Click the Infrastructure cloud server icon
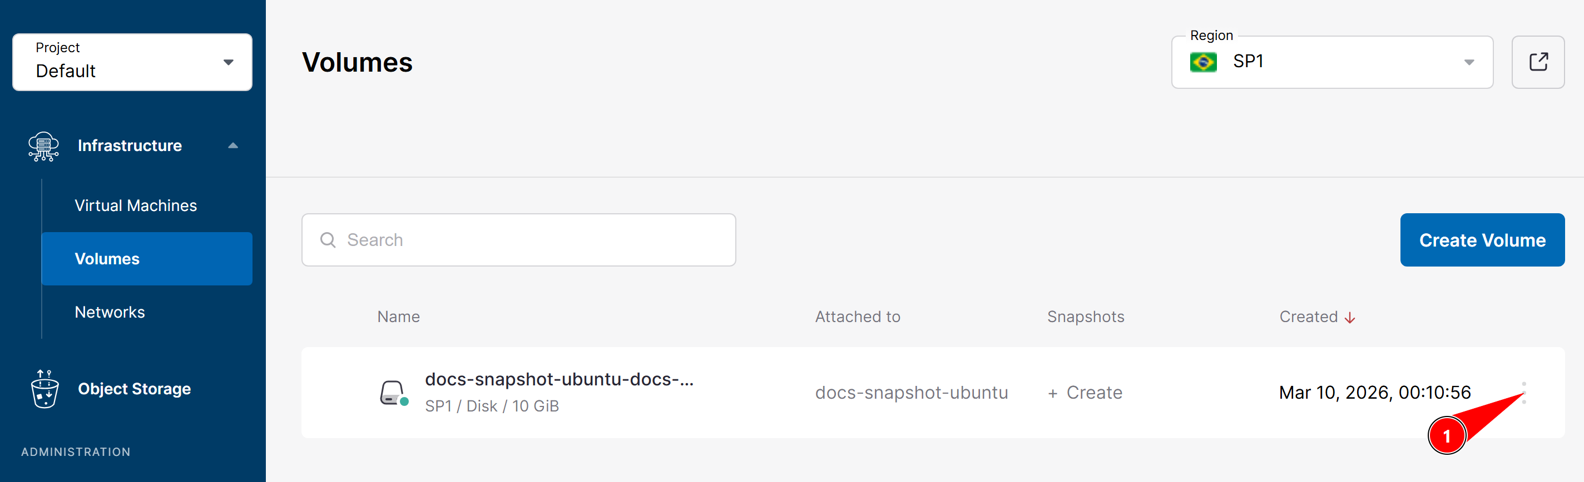Screen dimensions: 1584x482 pyautogui.click(x=43, y=146)
